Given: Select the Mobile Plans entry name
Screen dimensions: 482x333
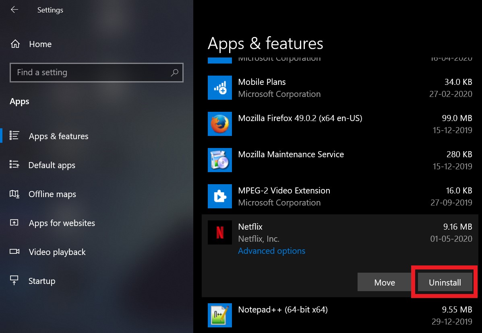Looking at the screenshot, I should pos(262,82).
